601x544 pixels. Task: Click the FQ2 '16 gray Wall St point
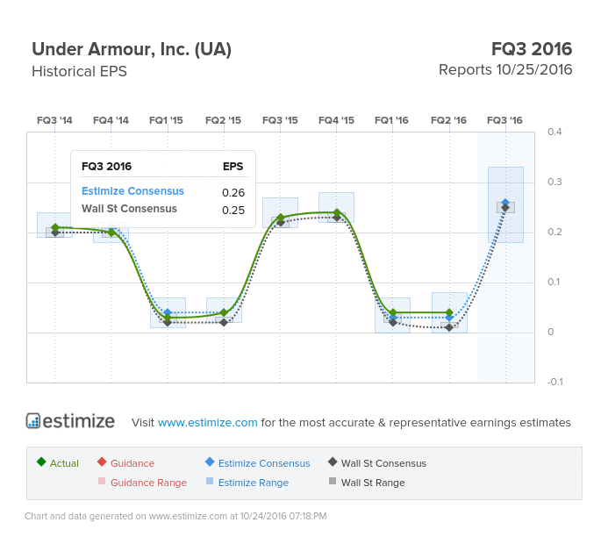449,327
